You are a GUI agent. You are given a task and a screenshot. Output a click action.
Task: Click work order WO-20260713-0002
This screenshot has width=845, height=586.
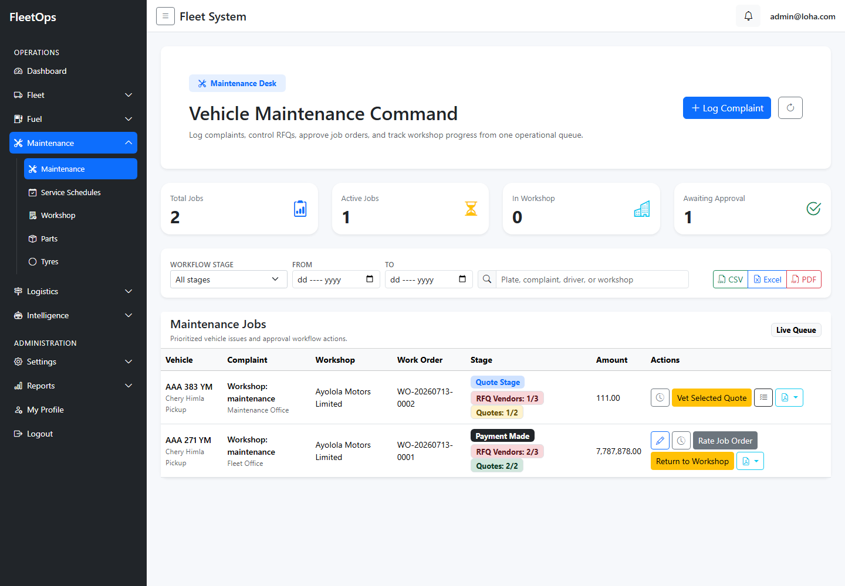tap(425, 398)
